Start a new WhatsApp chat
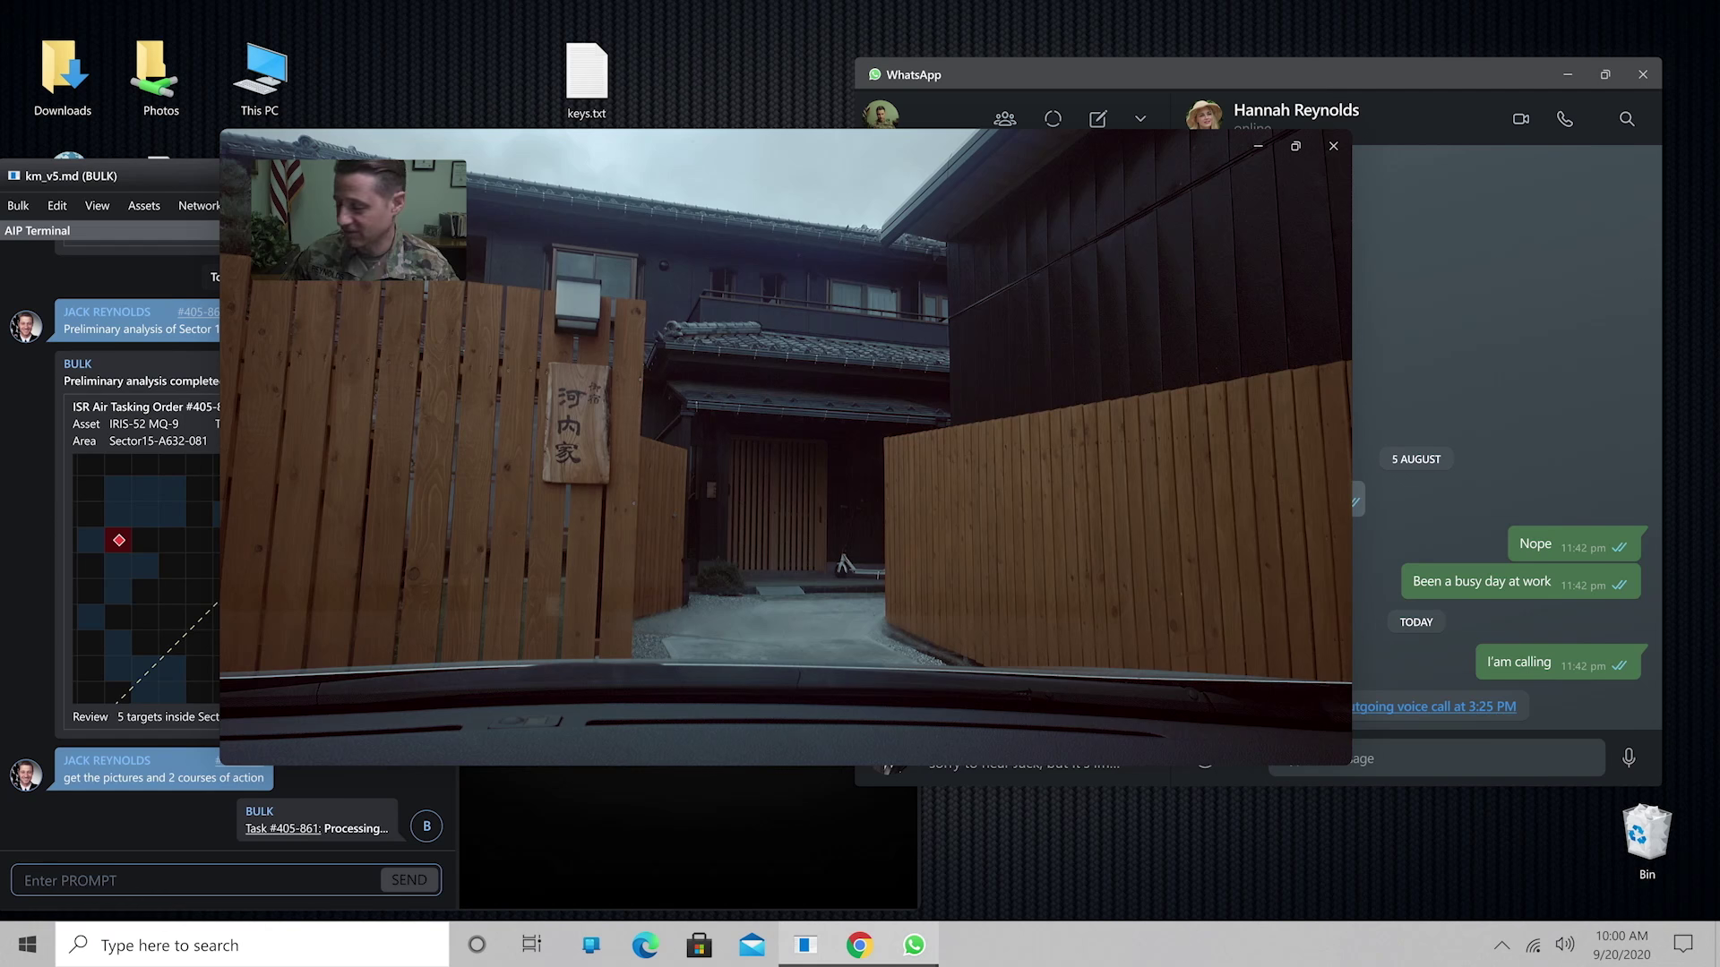 click(x=1097, y=119)
